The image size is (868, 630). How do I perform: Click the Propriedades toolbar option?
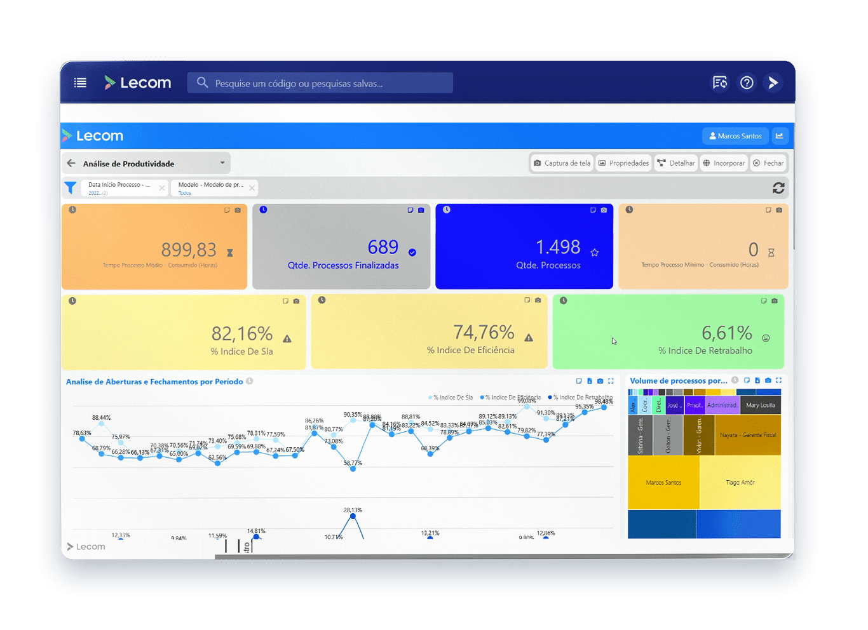coord(623,163)
